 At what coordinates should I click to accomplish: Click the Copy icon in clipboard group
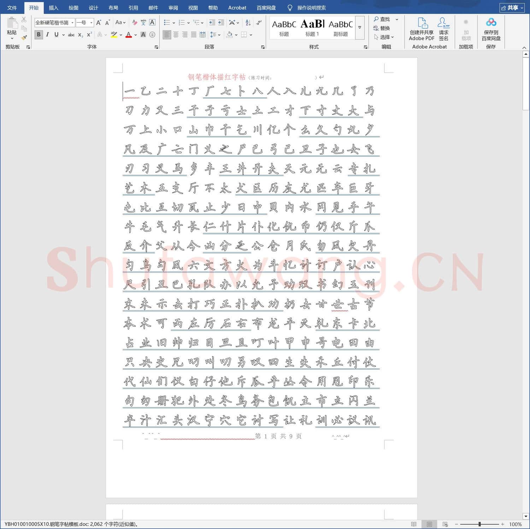(24, 29)
